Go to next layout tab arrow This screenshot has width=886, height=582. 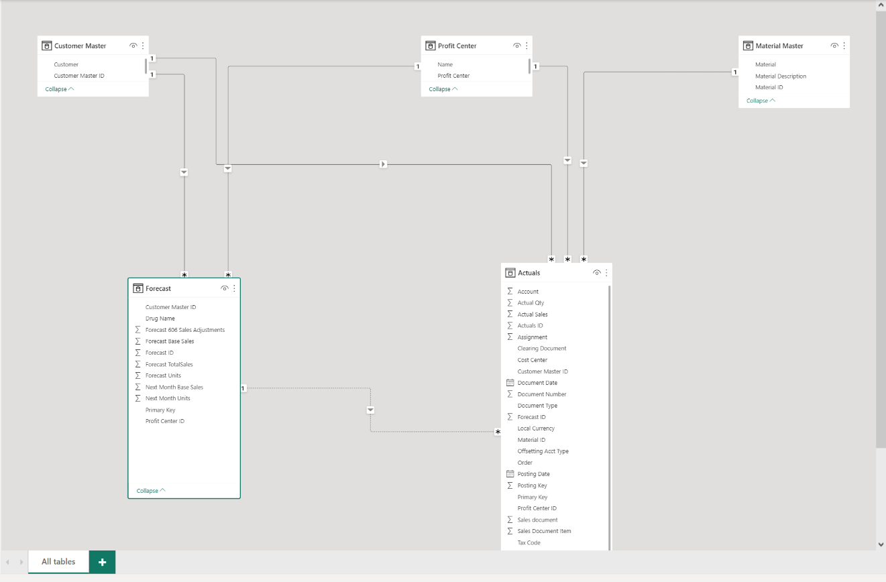(21, 562)
